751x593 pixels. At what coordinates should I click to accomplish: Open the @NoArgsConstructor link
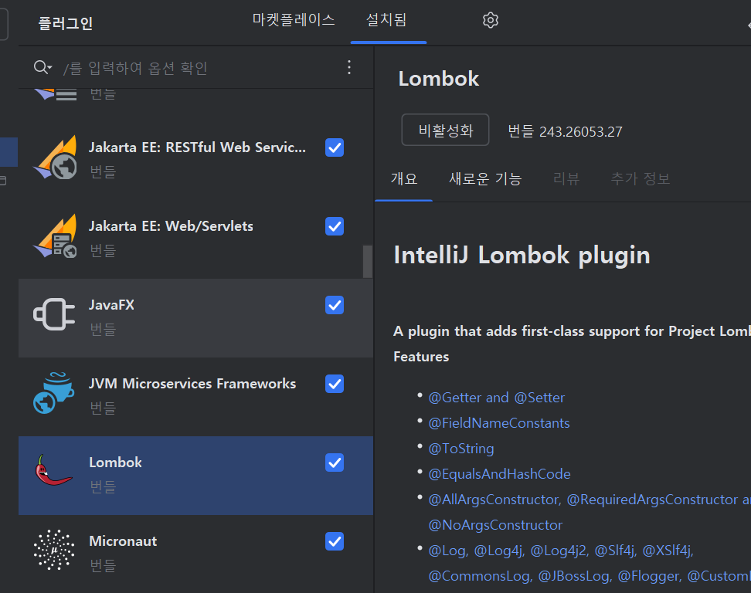click(x=495, y=525)
